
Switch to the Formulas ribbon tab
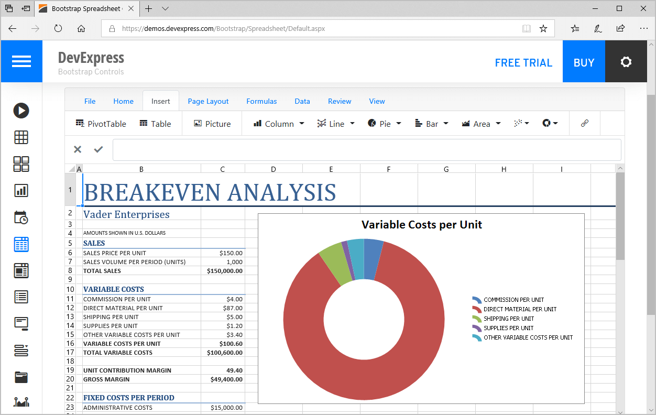(x=261, y=101)
